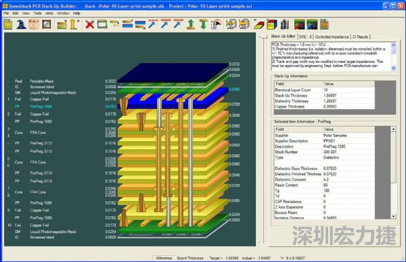Click second layer rotate arrows icon
This screenshot has width=406, height=262.
pyautogui.click(x=244, y=24)
